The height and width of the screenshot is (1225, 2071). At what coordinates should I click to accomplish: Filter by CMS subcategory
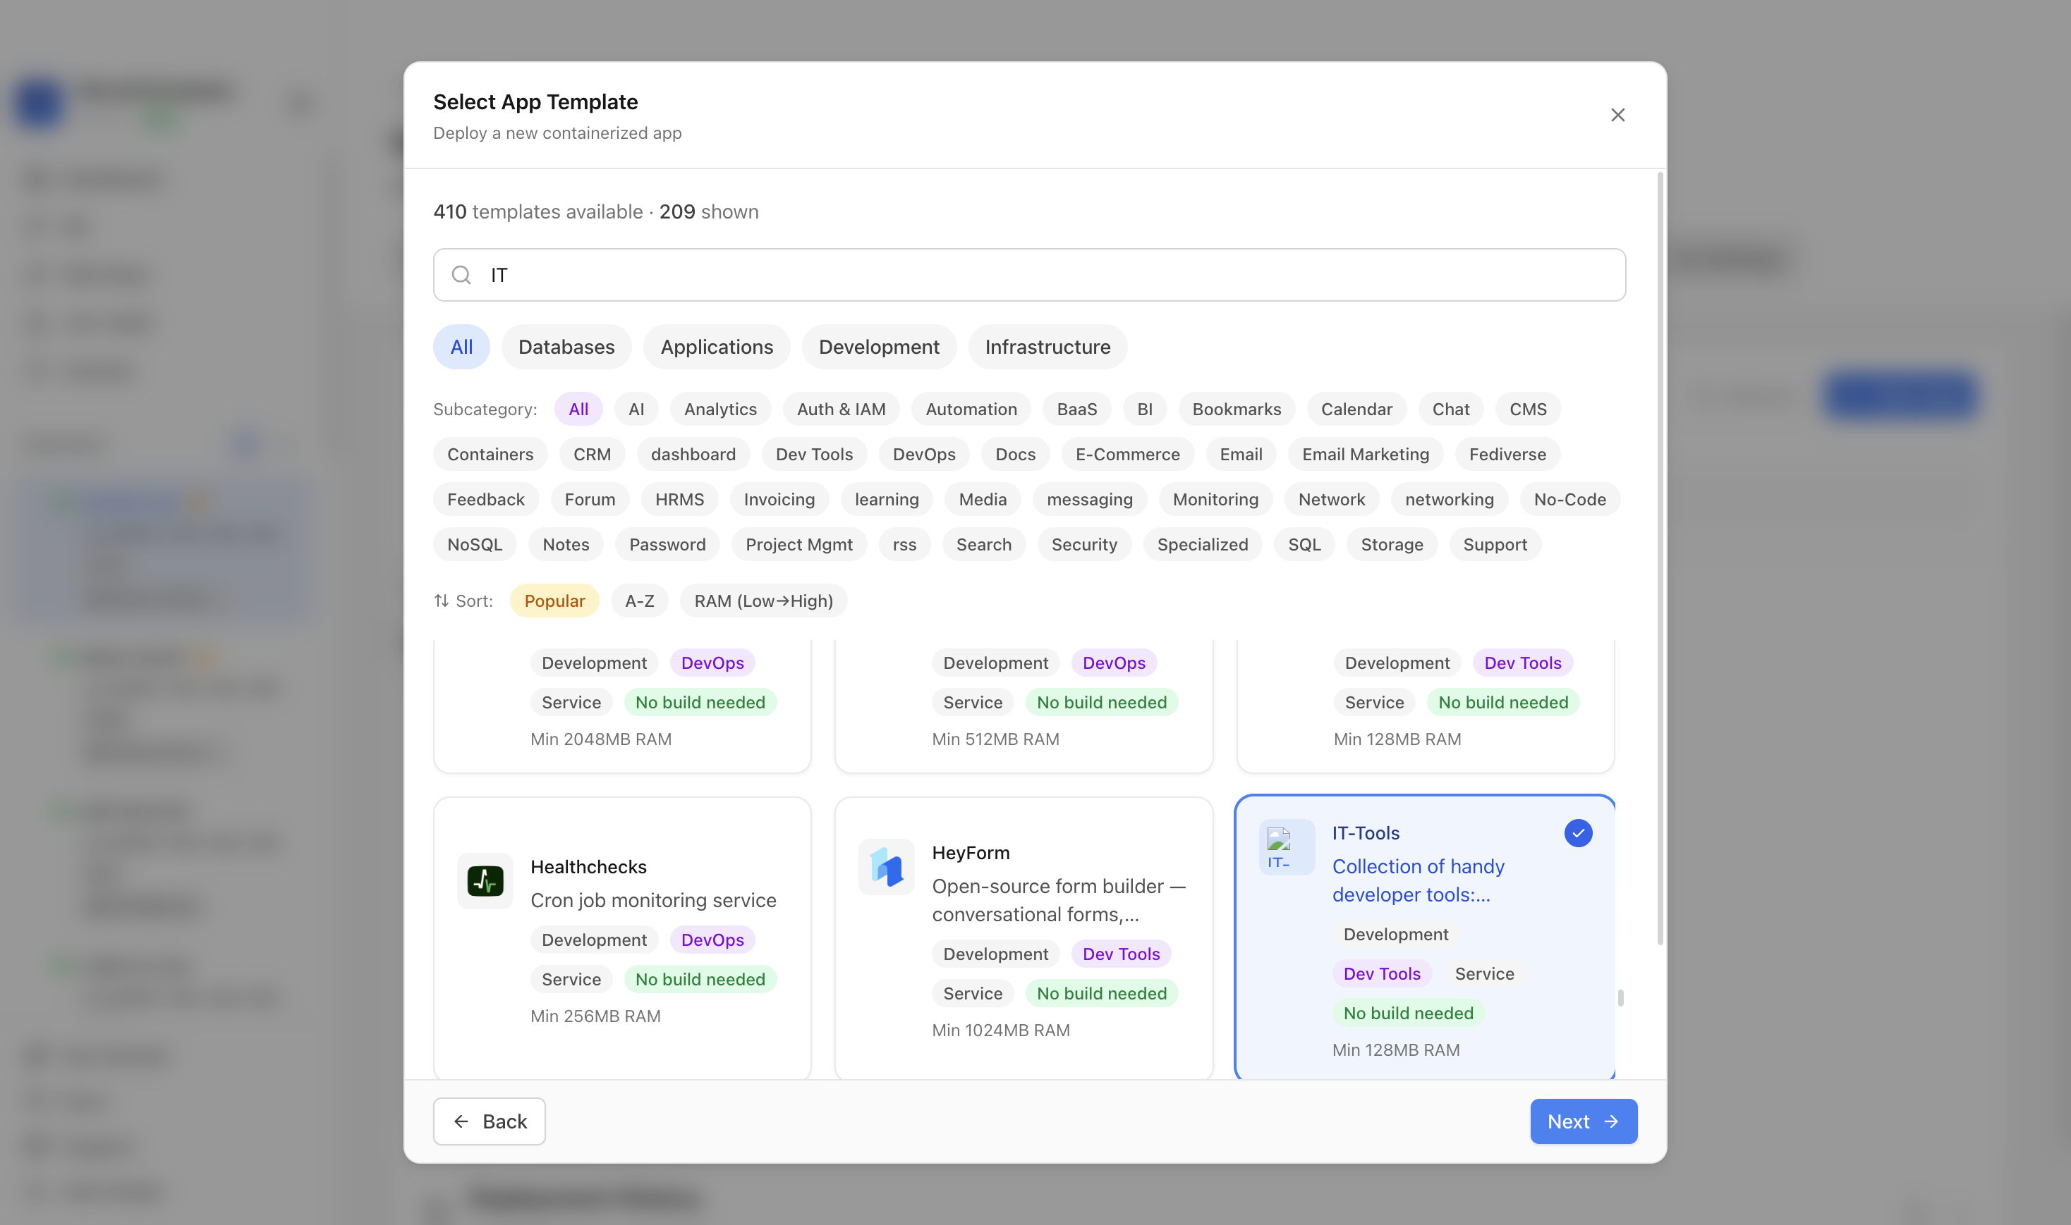tap(1527, 410)
